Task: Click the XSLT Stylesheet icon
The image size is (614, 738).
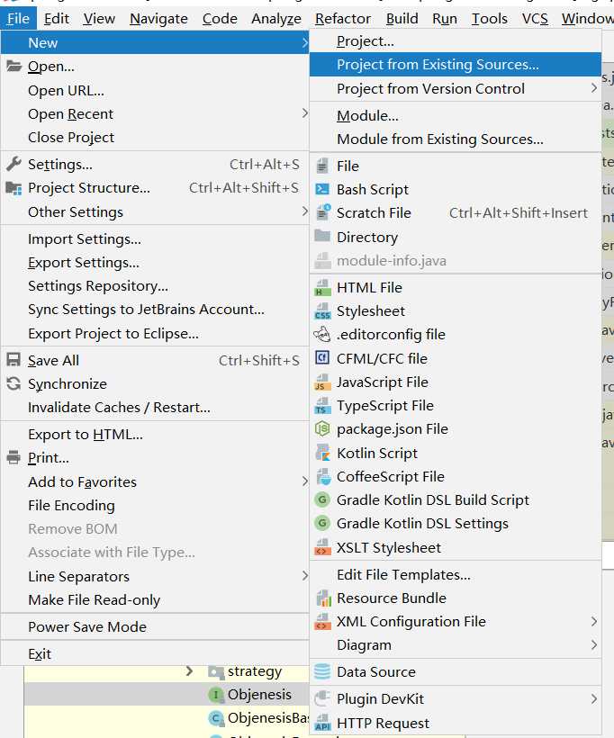Action: (322, 547)
